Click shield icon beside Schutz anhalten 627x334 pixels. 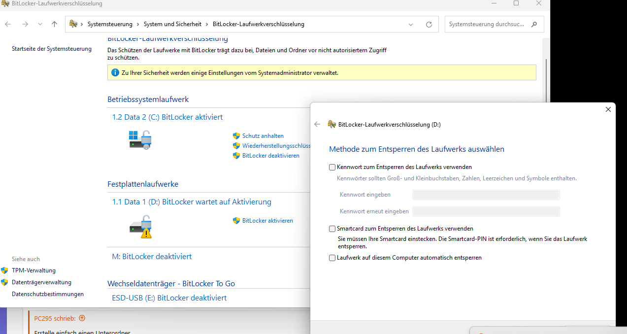[236, 136]
